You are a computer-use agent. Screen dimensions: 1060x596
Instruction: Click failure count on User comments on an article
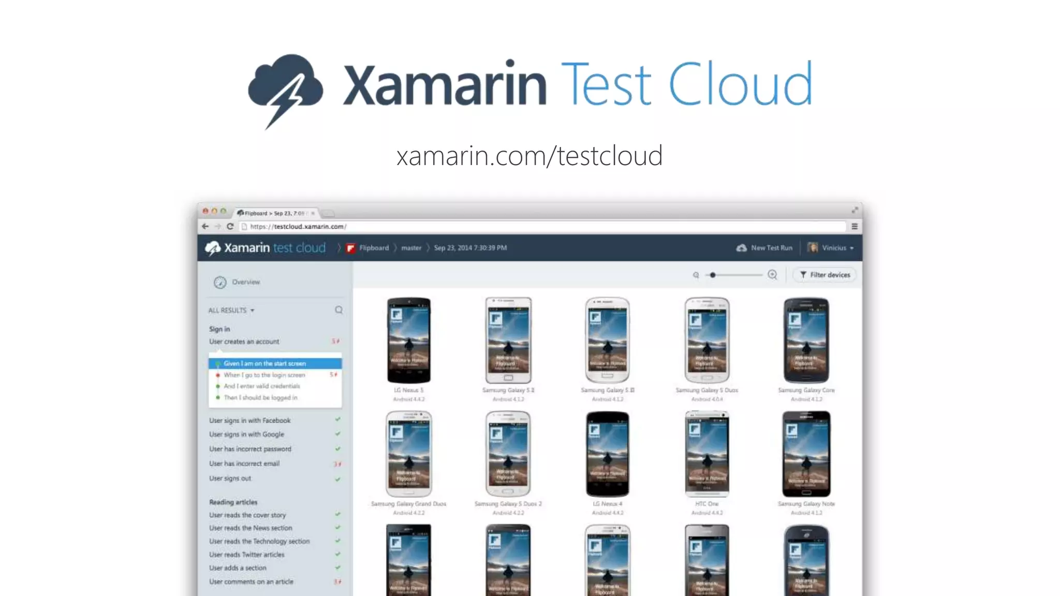[x=337, y=582]
